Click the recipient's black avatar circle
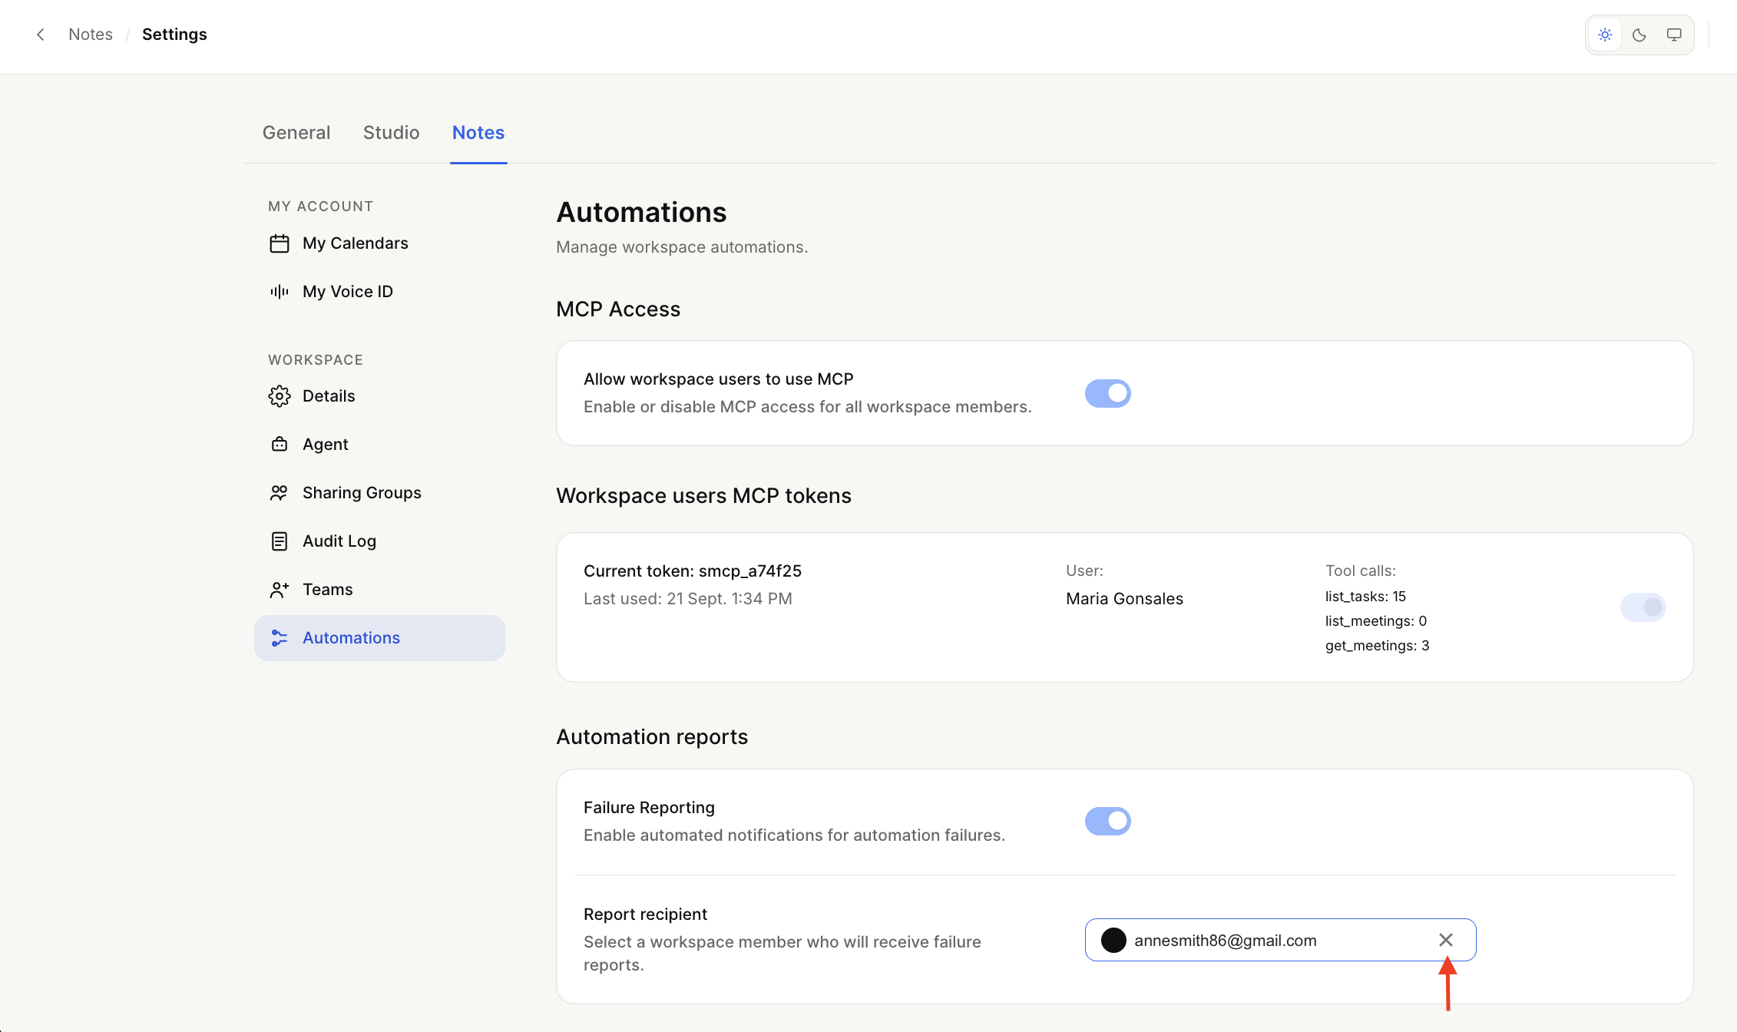1737x1032 pixels. [x=1113, y=940]
